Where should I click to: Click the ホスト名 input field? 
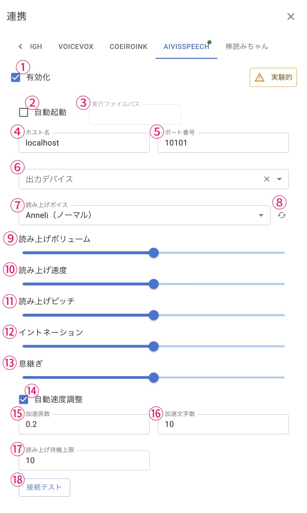[84, 143]
